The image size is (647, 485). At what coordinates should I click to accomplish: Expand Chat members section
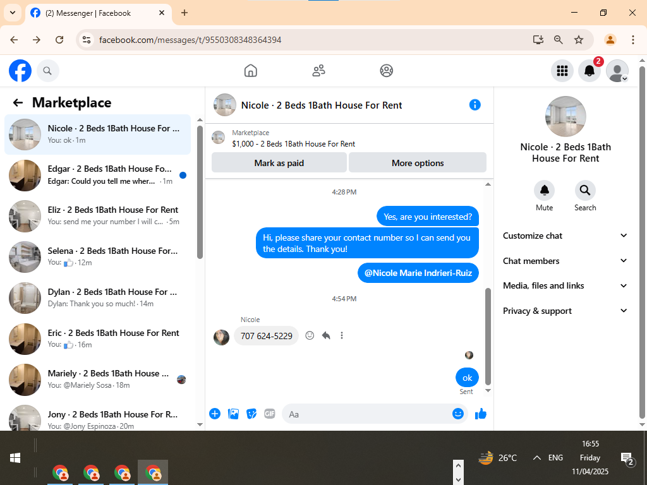(565, 261)
